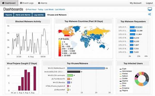Click the red > 10 000 legend color
This screenshot has width=155, height=96.
pyautogui.click(x=60, y=55)
